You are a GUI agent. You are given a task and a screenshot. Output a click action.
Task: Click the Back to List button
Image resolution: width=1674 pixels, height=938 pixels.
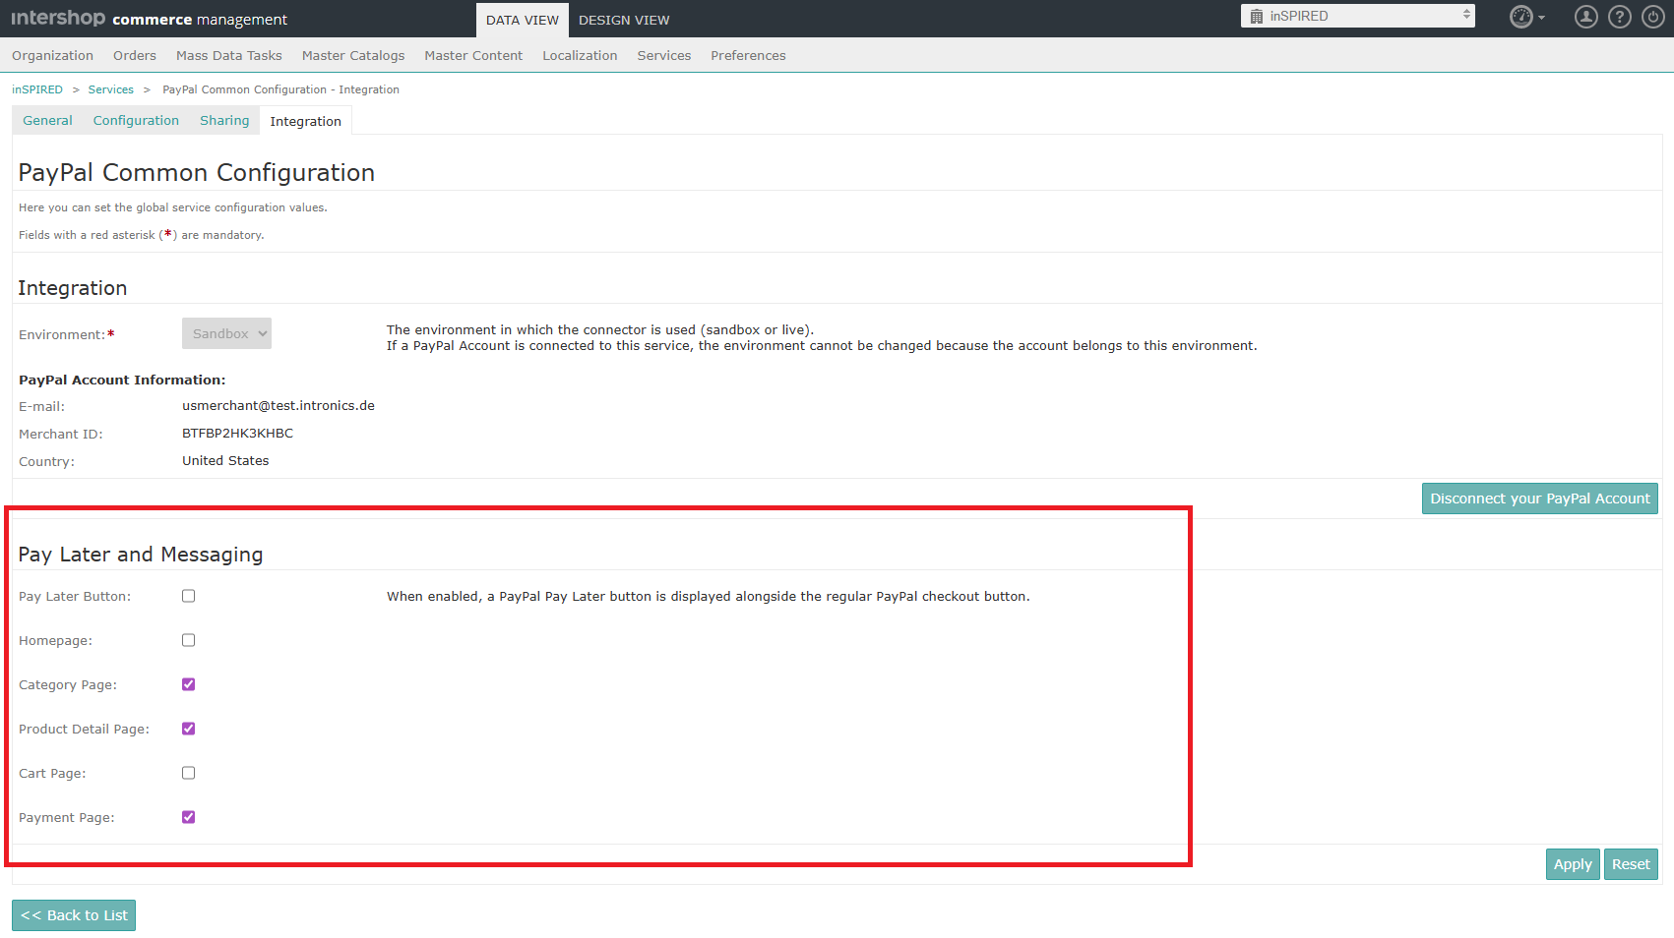pyautogui.click(x=74, y=915)
